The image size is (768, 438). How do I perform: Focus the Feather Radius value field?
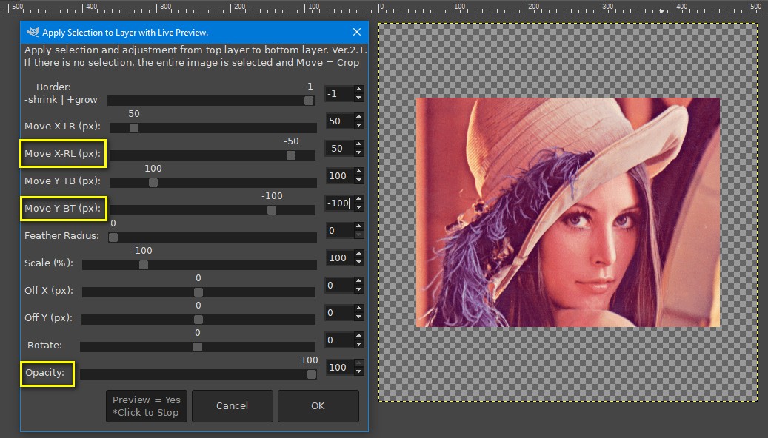[339, 231]
